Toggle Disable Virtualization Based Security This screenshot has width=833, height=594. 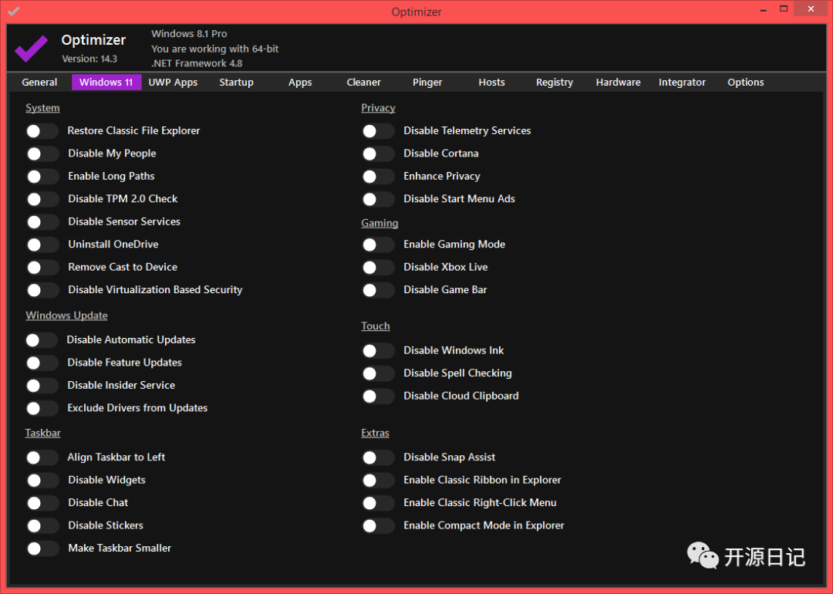coord(42,290)
